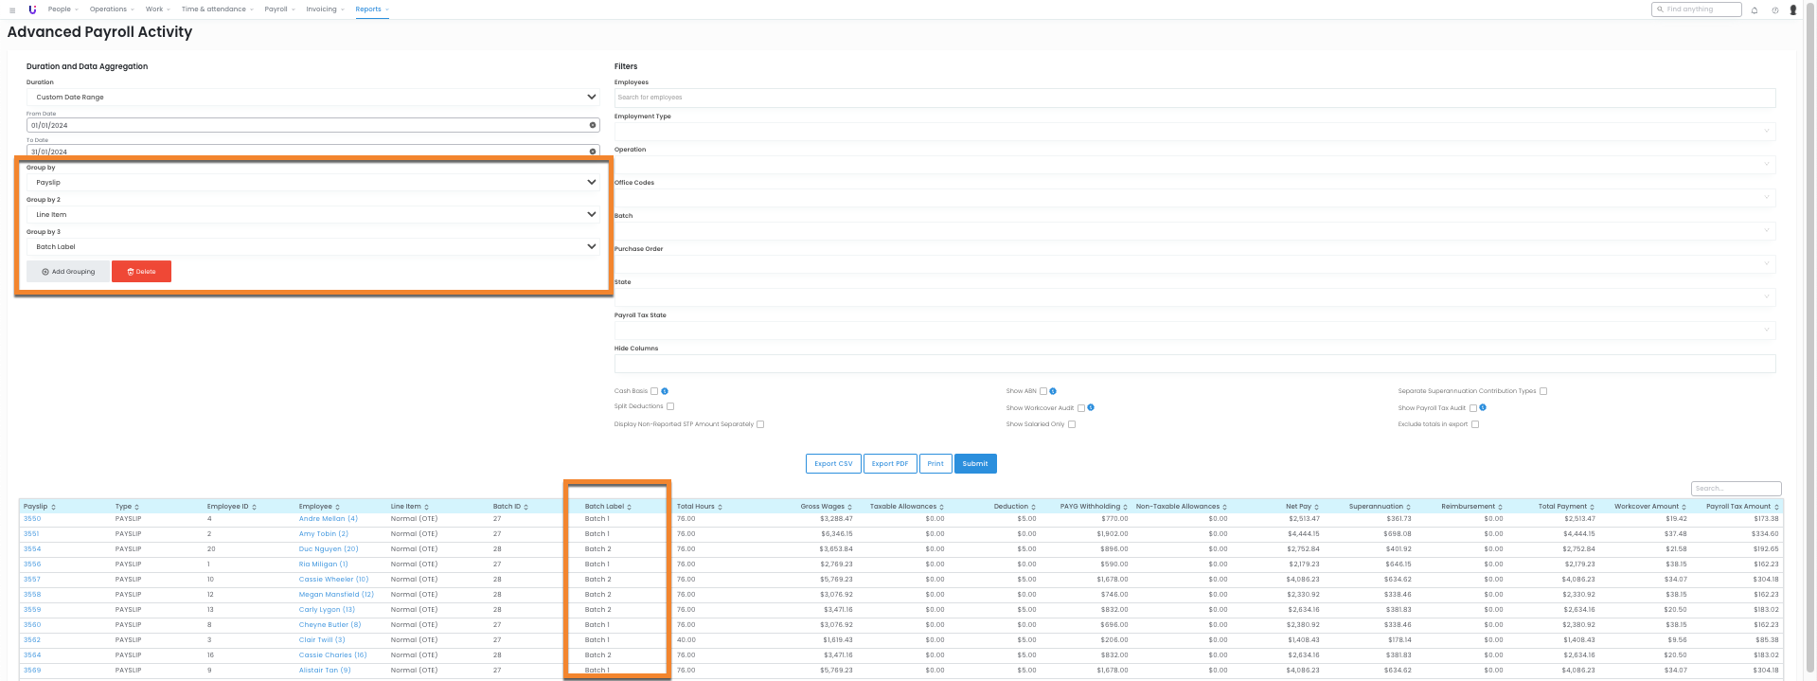
Task: Enable the Split Deductions checkbox
Action: coord(670,406)
